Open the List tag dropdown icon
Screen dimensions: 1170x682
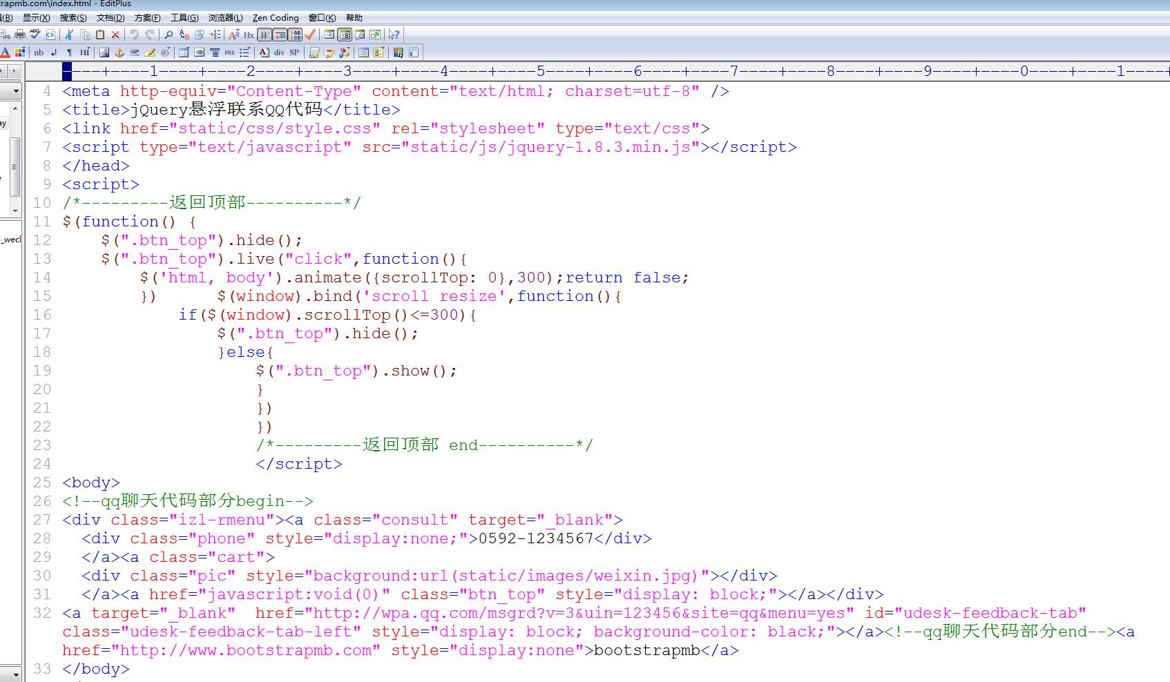point(244,52)
